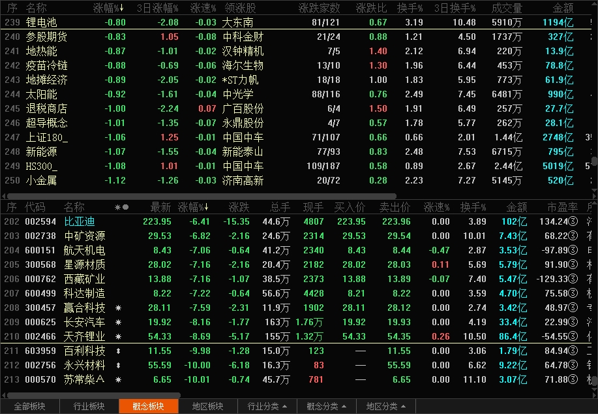
Task: Click the limit marker icon beside 永兴材料
Action: pyautogui.click(x=118, y=365)
